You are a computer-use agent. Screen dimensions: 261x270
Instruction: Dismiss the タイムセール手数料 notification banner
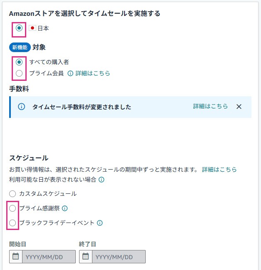[239, 107]
